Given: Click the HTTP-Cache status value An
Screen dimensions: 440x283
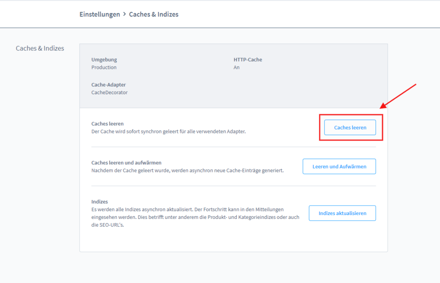Looking at the screenshot, I should [x=237, y=68].
